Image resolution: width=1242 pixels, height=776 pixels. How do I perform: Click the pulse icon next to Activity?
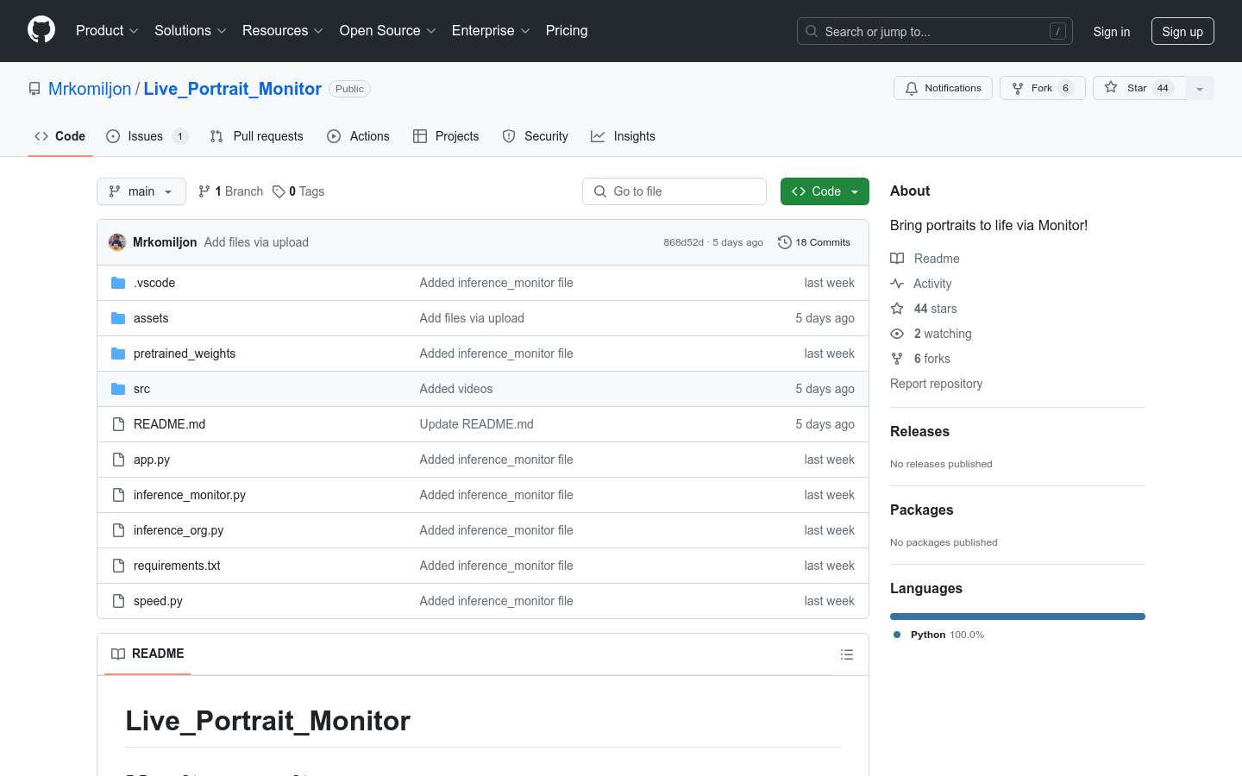click(x=897, y=284)
